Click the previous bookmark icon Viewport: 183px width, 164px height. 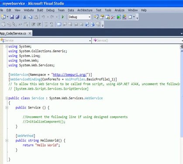point(65,24)
